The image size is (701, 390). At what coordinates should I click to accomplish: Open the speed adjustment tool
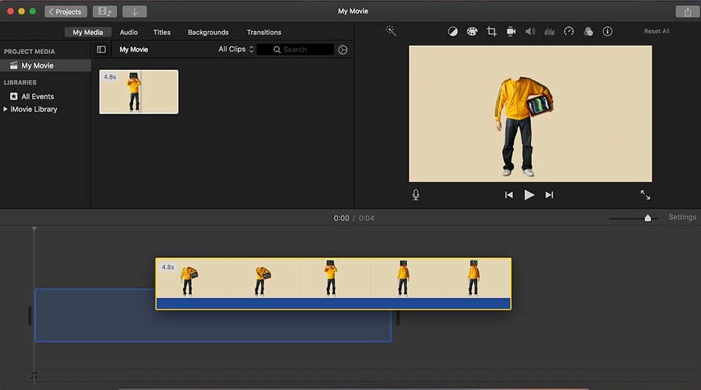coord(569,31)
